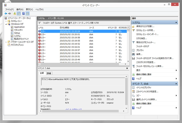The width and height of the screenshot is (182, 123).
Task: Click ログの消去 action
Action: point(142,38)
